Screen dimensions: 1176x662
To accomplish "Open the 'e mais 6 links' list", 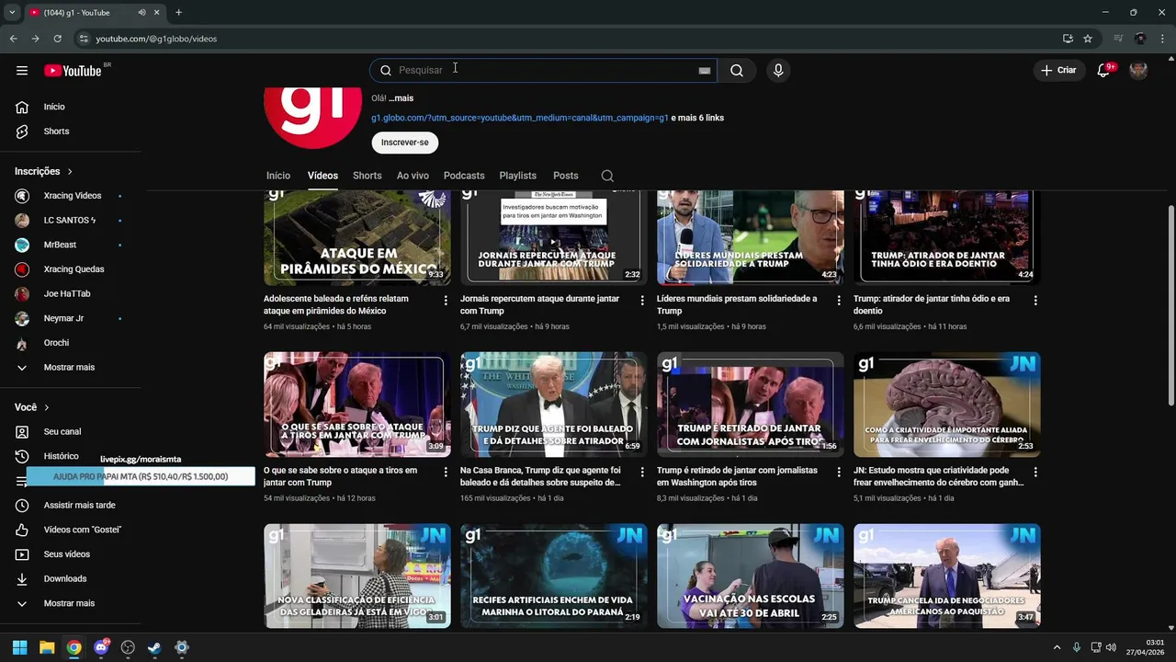I will pyautogui.click(x=698, y=119).
